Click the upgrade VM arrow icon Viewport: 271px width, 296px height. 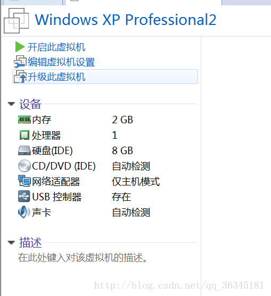[x=20, y=77]
